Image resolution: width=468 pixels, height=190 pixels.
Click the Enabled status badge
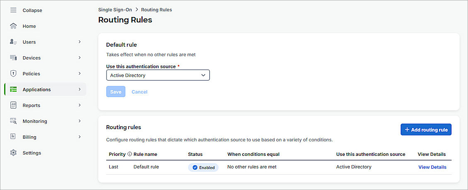(x=203, y=167)
